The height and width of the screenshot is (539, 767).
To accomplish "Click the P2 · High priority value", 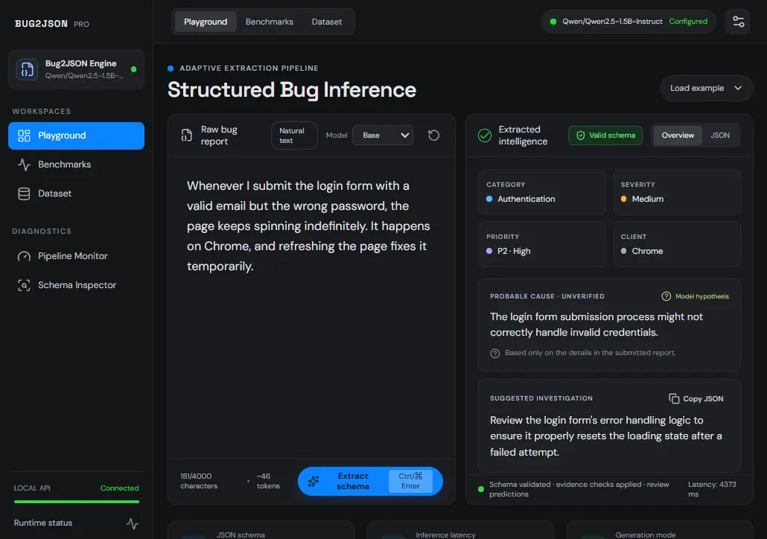I will tap(514, 251).
